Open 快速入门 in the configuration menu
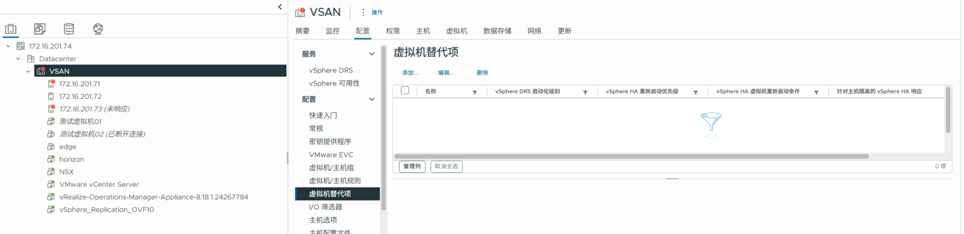The image size is (964, 234). pyautogui.click(x=323, y=115)
